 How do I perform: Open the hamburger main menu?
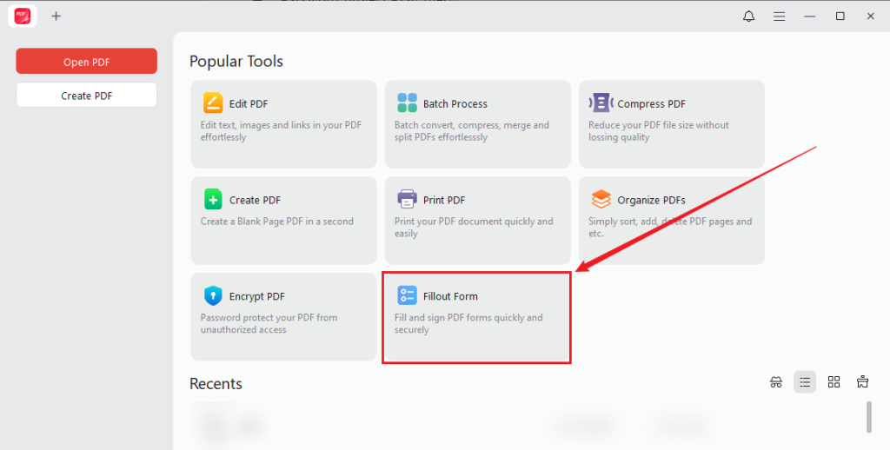tap(780, 17)
